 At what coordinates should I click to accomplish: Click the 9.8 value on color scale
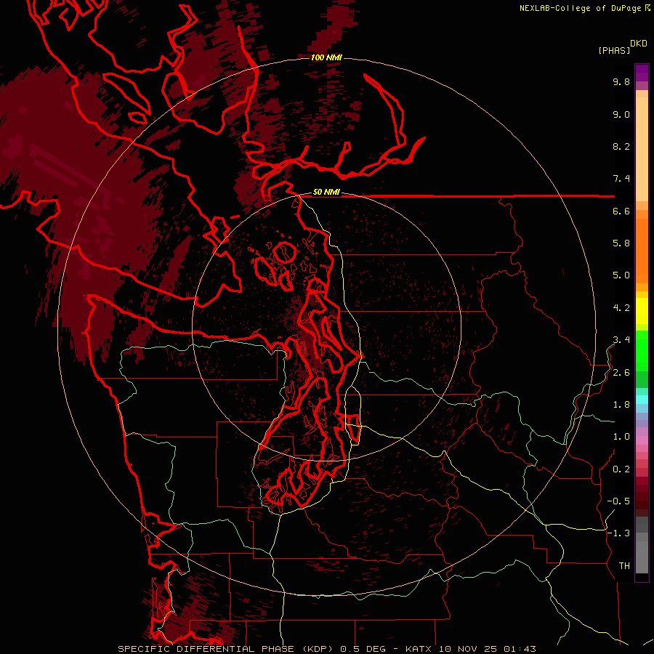621,81
